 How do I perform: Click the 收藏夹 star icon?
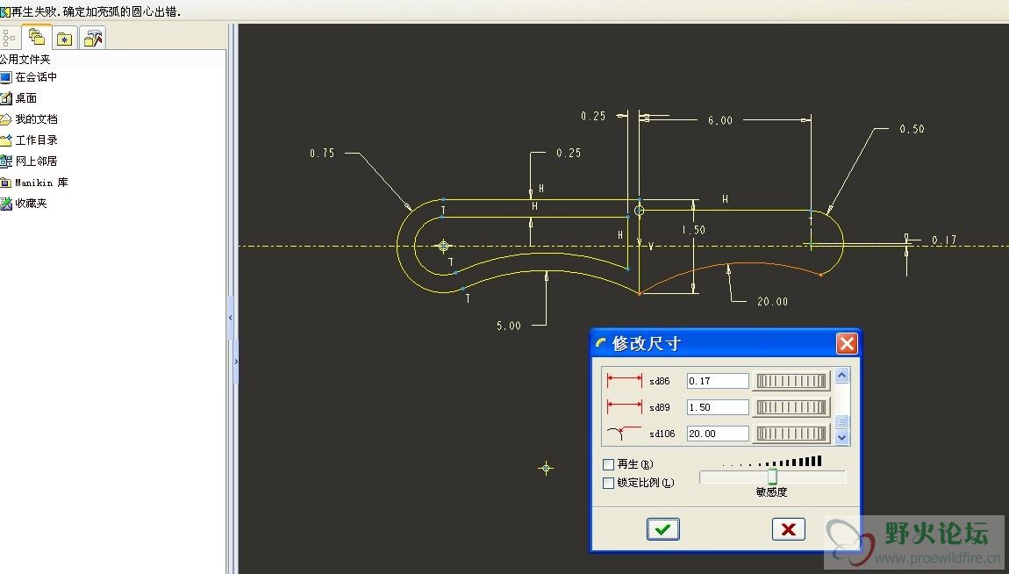[x=6, y=204]
